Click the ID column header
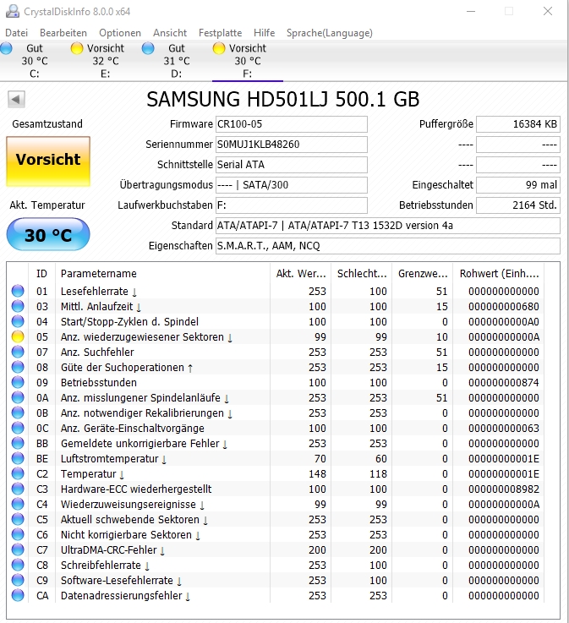This screenshot has width=569, height=623. [41, 273]
